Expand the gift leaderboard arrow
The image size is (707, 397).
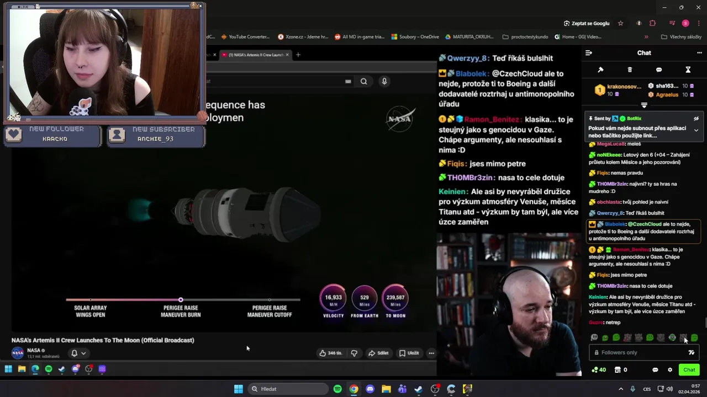pos(644,105)
